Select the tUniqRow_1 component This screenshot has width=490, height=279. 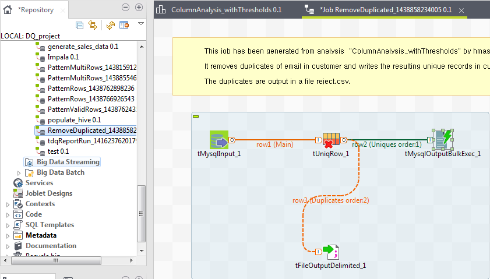click(331, 140)
